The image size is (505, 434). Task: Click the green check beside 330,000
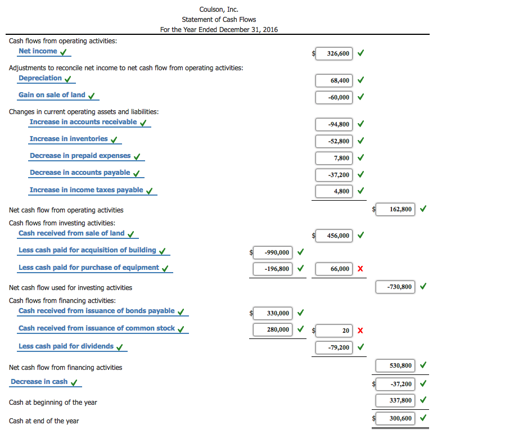point(300,313)
